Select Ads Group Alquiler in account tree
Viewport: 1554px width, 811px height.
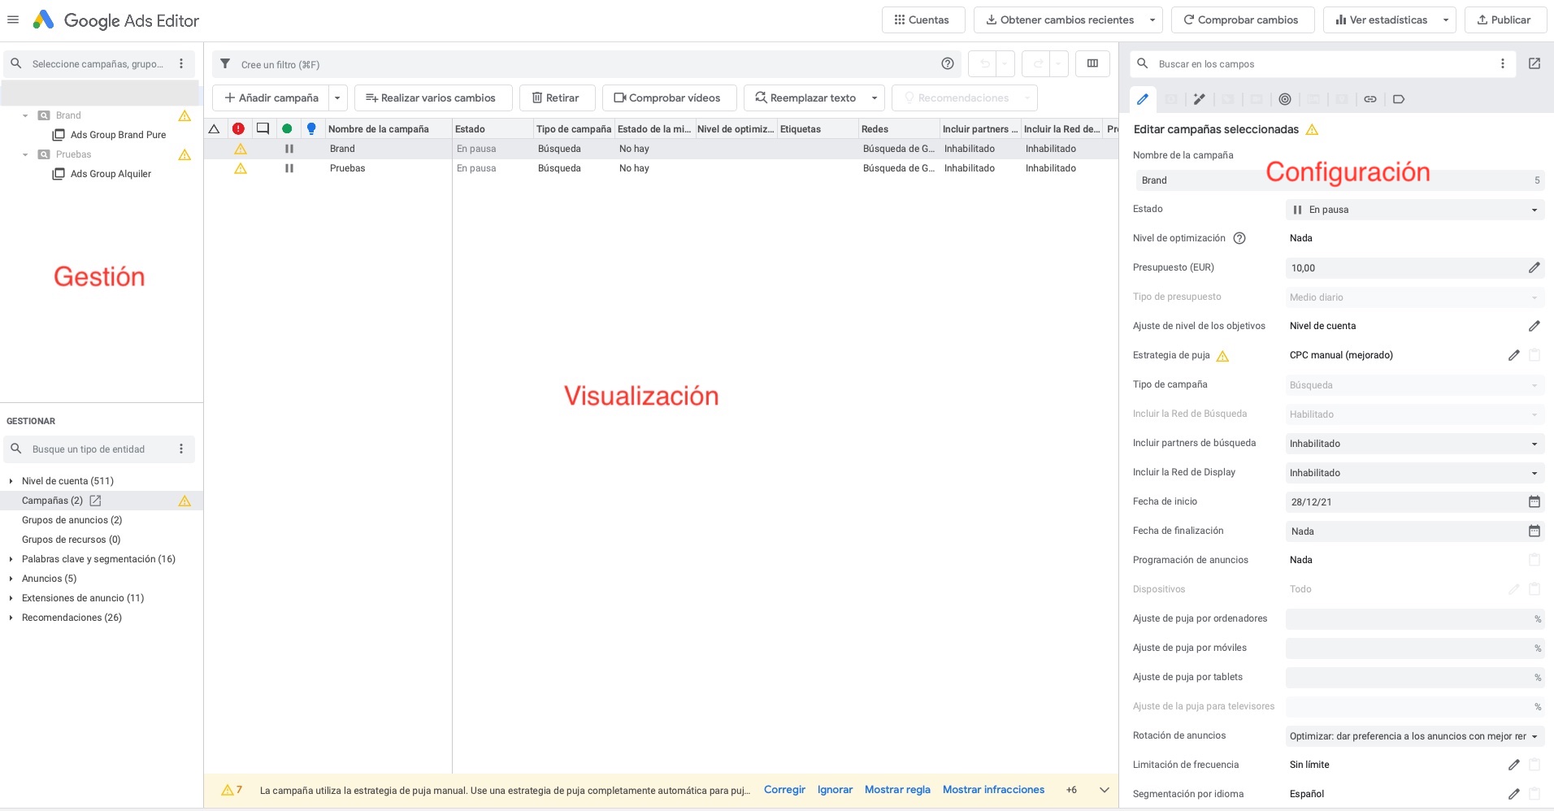point(111,174)
